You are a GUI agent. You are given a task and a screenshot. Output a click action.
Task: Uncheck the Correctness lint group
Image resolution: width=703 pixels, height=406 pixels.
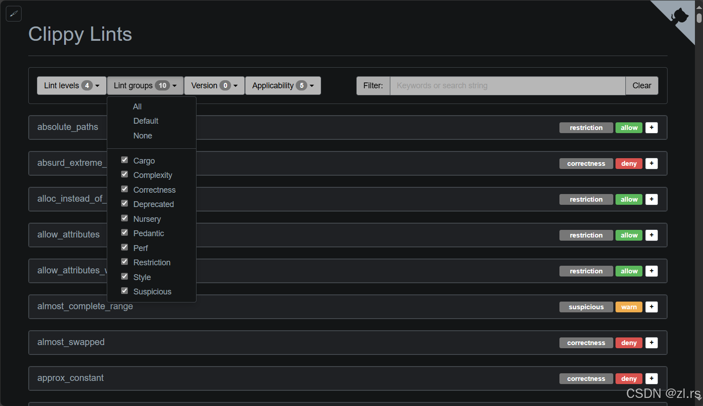pos(125,189)
